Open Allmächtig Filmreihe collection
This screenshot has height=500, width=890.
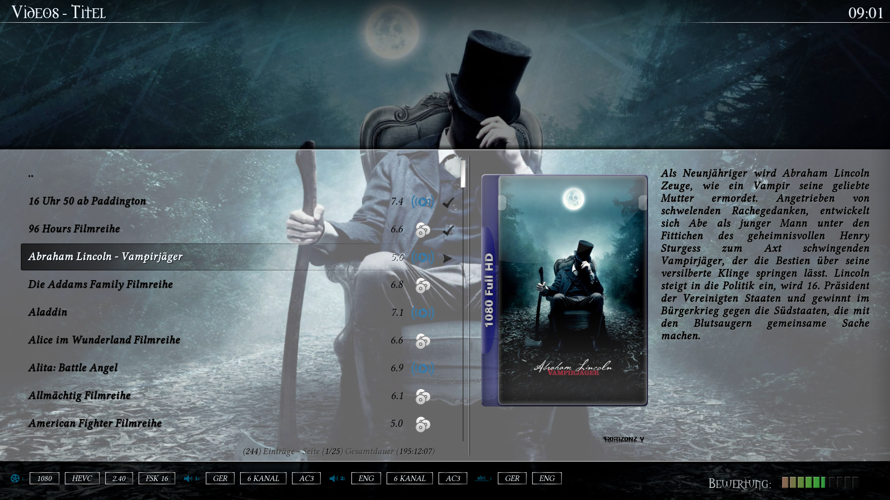point(242,396)
